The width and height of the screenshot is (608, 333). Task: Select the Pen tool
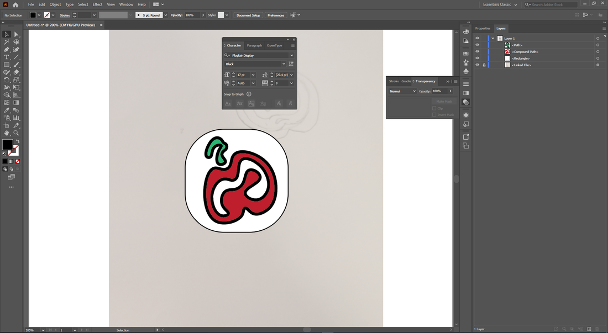point(7,50)
